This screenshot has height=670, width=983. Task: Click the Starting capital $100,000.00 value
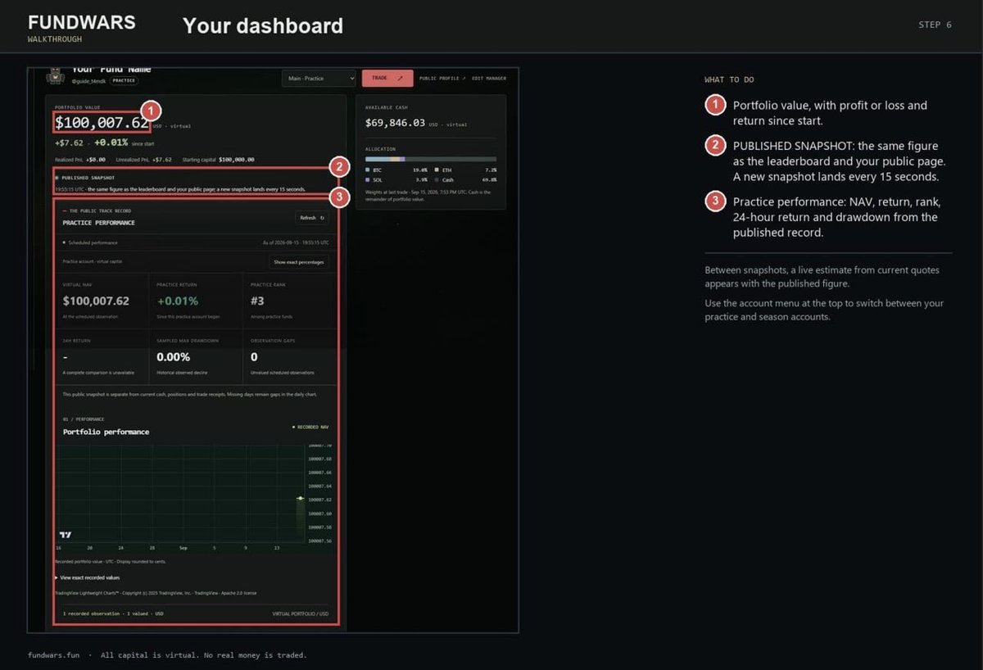[237, 160]
